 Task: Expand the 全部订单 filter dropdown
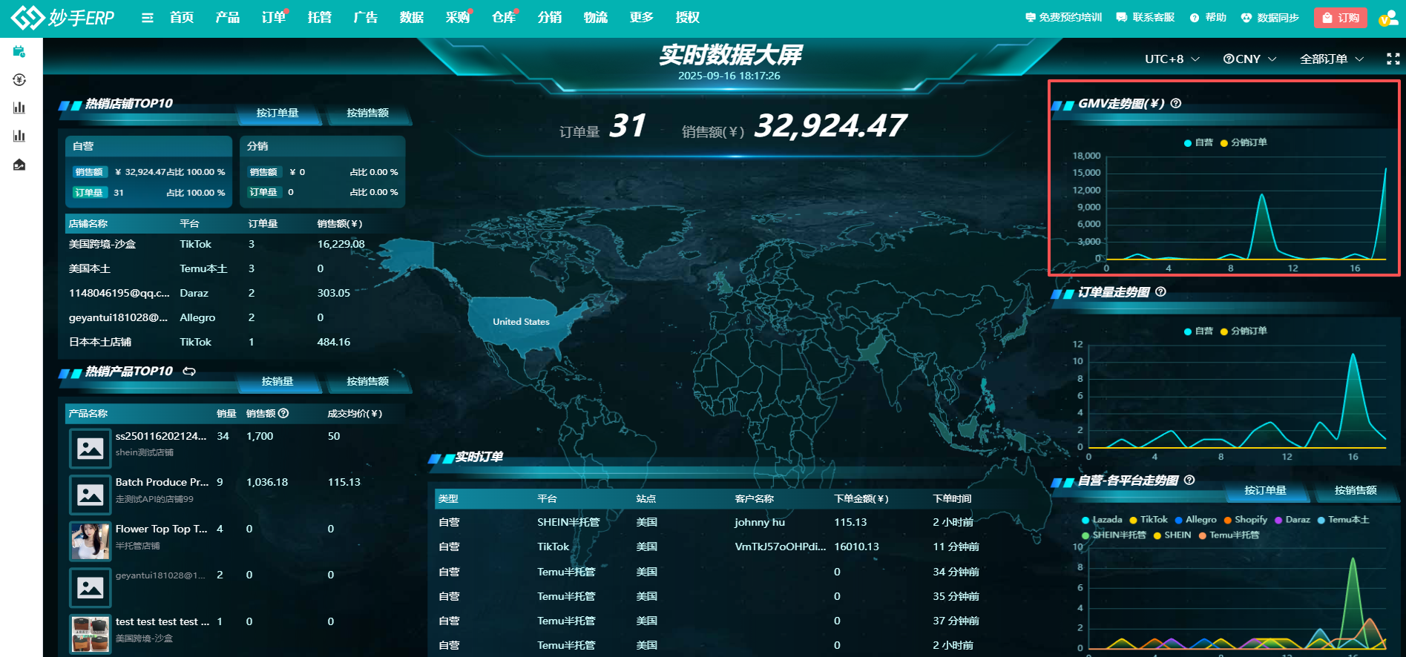point(1332,59)
